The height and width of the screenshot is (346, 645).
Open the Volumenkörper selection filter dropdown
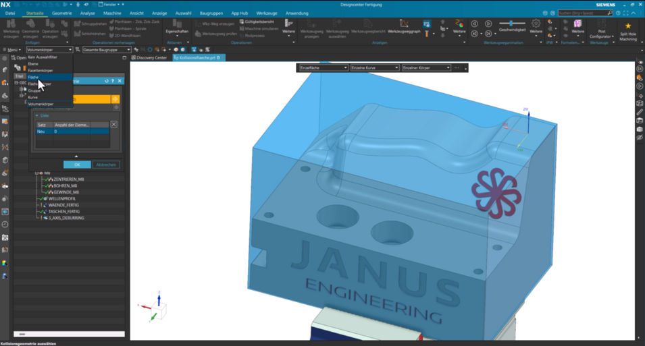click(x=49, y=50)
